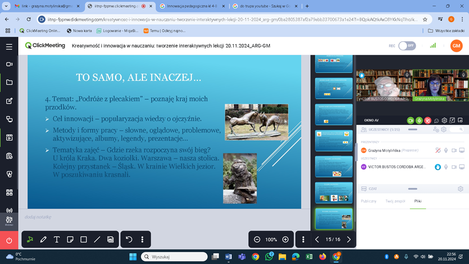Toggle VICTOR BUSTOS CORDOBA's microphone icon

[x=446, y=167]
